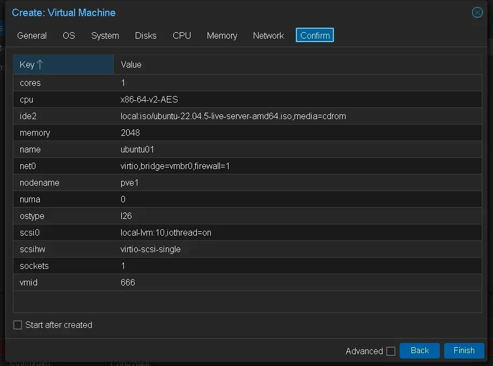Switch to the General tab
Screen dimensions: 493x366
click(32, 35)
